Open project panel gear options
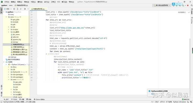 pyautogui.click(x=25, y=9)
